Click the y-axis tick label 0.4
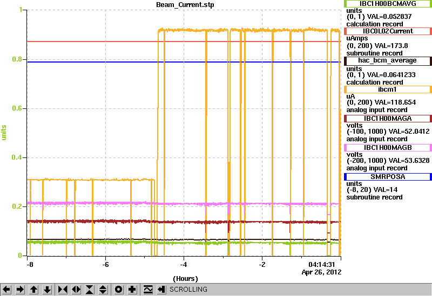This screenshot has width=432, height=296. [17, 157]
